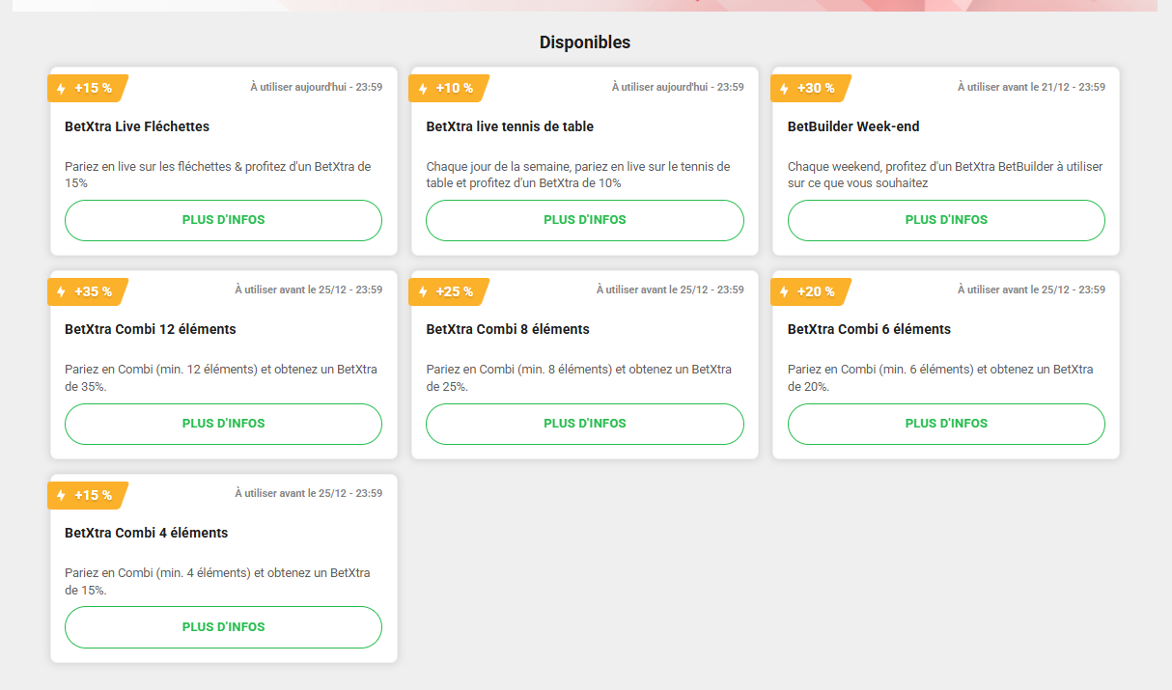Open Plus d'infos for BetXtra Live Fléchettes
1172x690 pixels.
(x=223, y=220)
